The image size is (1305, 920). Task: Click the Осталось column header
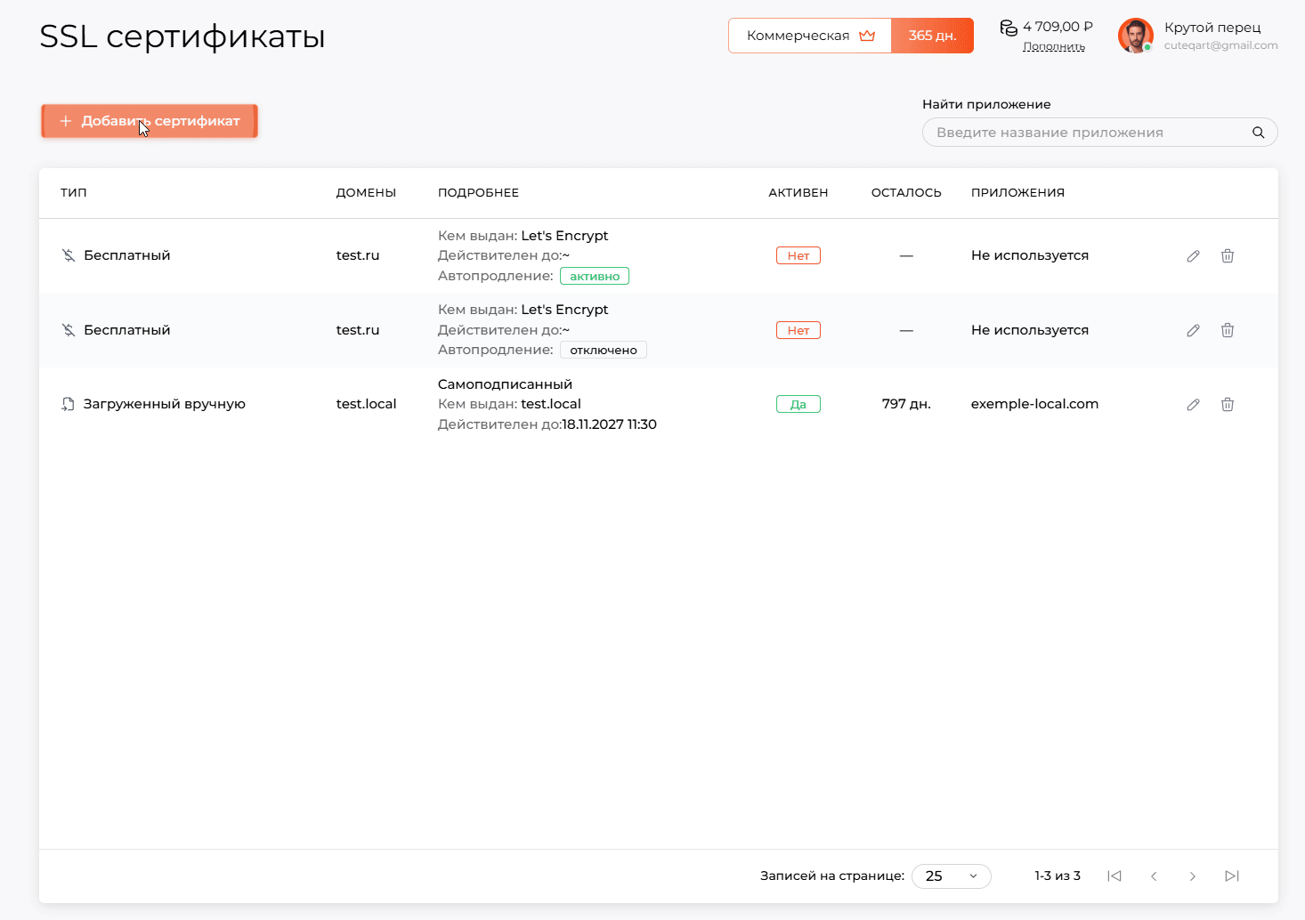[x=906, y=193]
